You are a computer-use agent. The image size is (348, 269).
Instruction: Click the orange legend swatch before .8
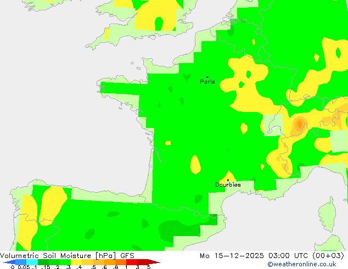tap(110, 262)
